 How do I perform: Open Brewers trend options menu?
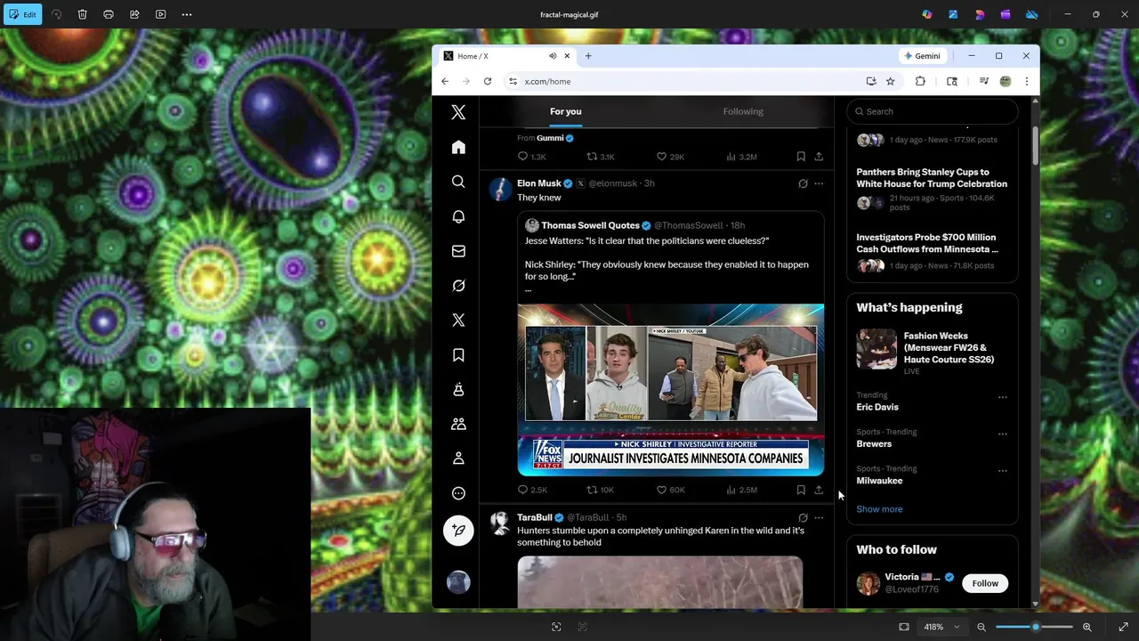pyautogui.click(x=1003, y=434)
